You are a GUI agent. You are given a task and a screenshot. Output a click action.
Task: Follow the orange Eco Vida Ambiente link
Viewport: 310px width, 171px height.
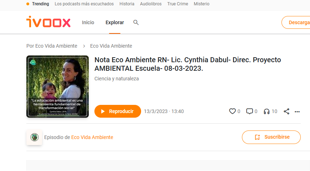pyautogui.click(x=92, y=137)
